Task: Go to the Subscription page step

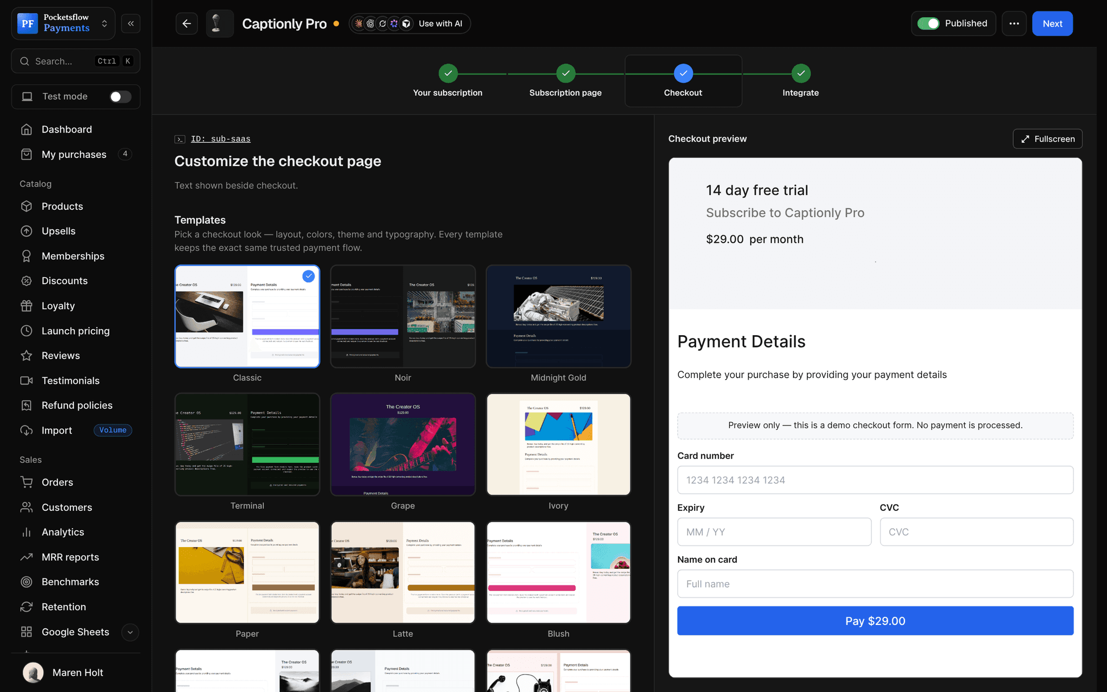Action: (x=565, y=81)
